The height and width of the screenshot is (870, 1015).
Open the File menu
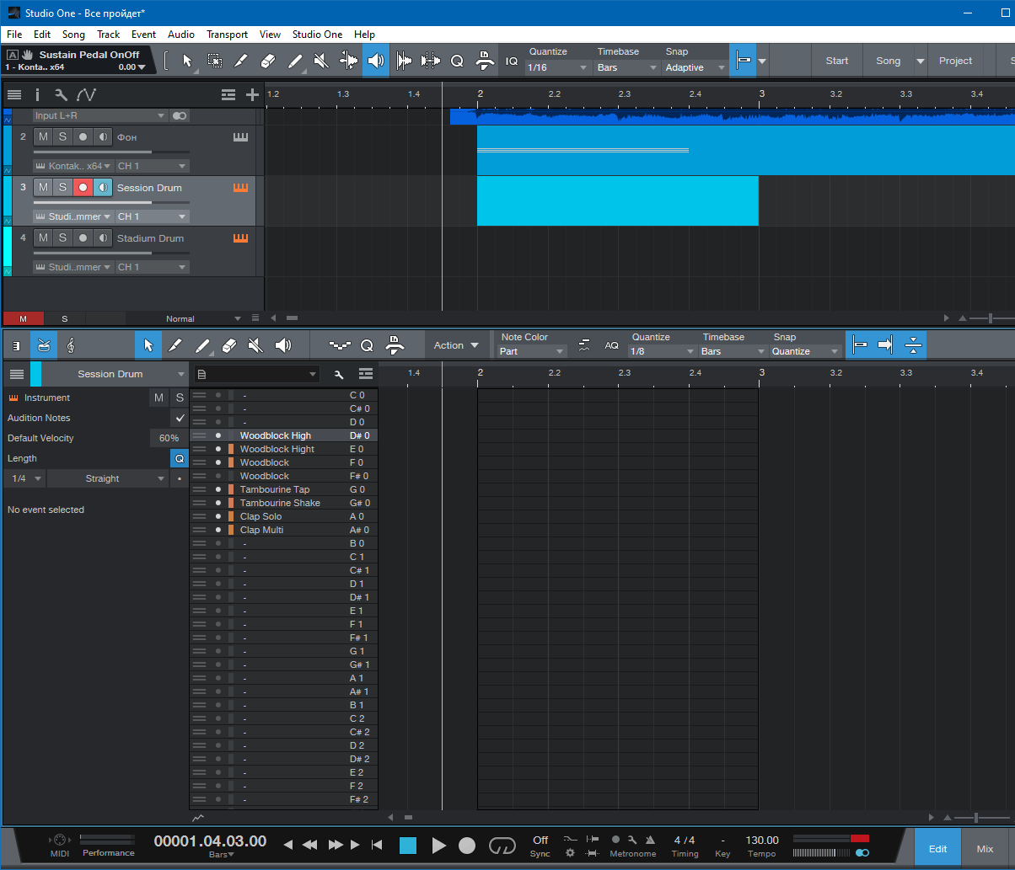click(14, 35)
